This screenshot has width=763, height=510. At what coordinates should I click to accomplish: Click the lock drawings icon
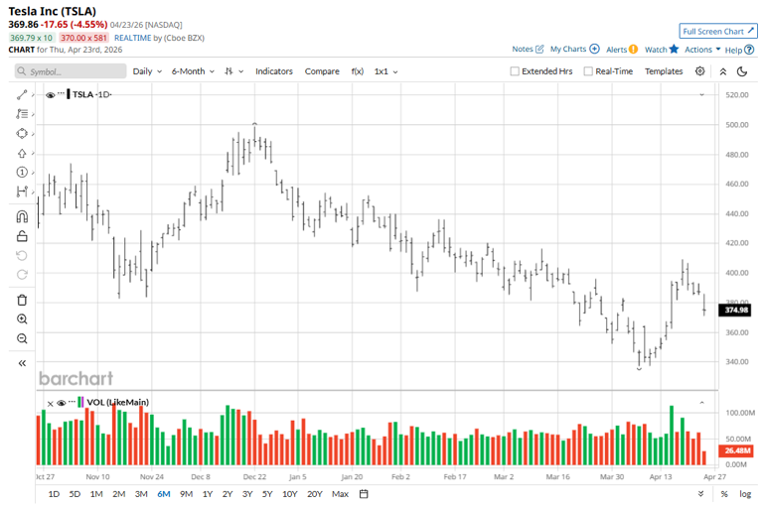point(22,236)
